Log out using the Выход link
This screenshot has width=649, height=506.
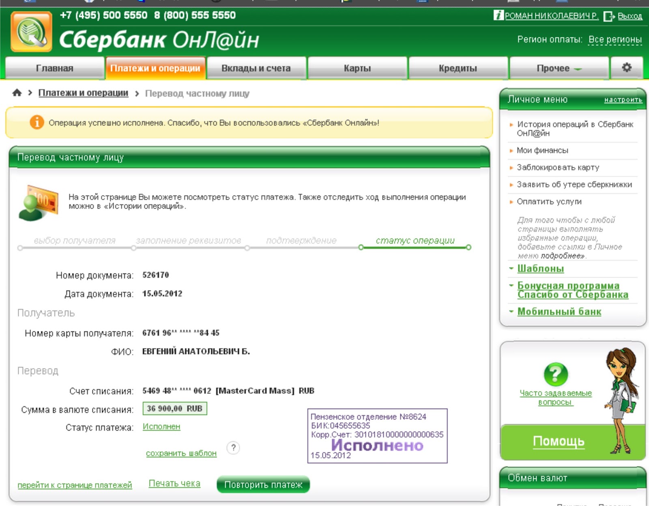click(630, 16)
